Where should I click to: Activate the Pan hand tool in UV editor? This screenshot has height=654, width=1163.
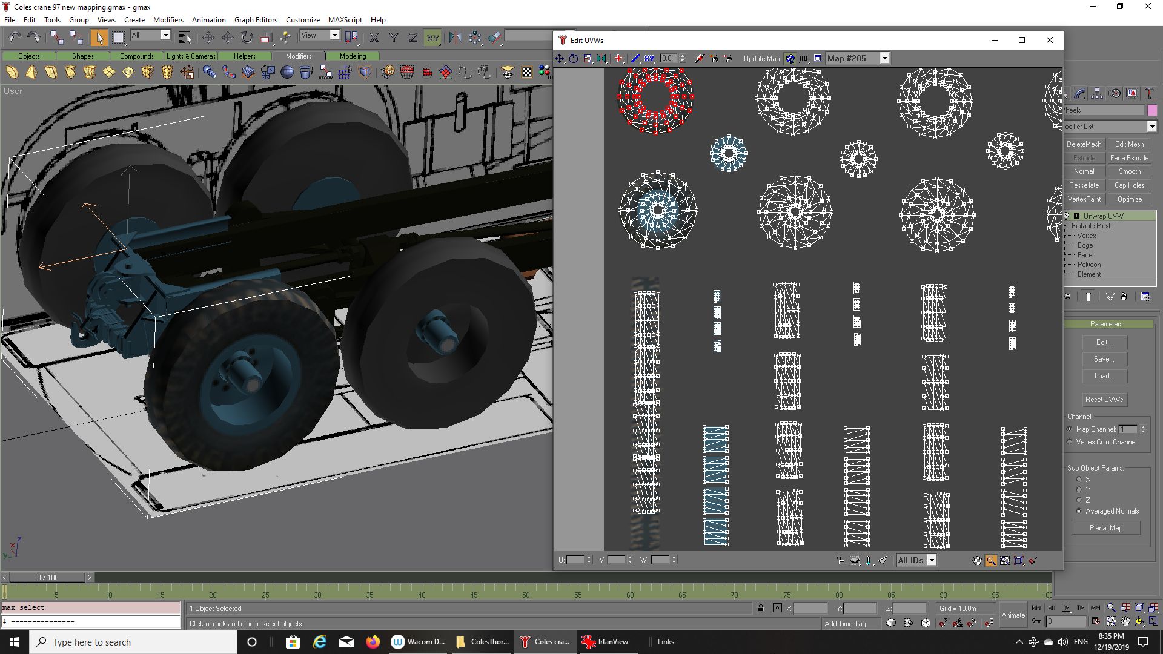coord(976,561)
